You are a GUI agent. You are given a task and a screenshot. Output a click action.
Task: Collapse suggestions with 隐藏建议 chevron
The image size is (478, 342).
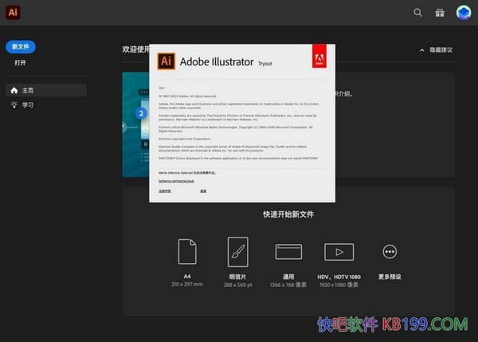click(x=422, y=50)
